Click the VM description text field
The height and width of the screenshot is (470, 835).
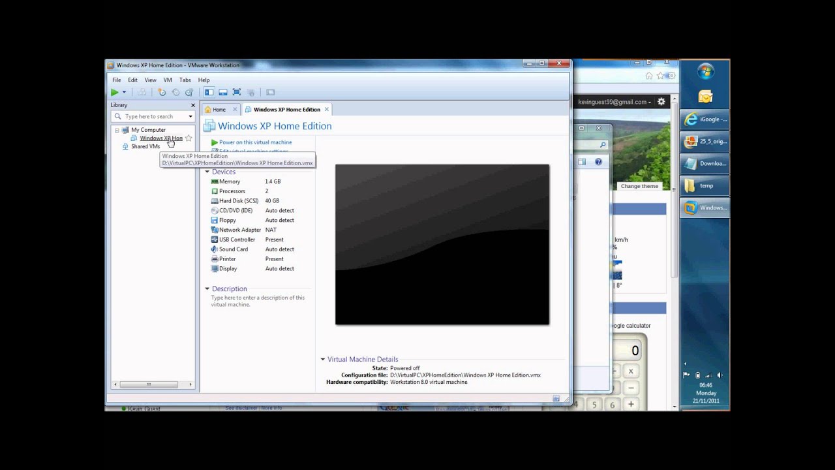258,301
